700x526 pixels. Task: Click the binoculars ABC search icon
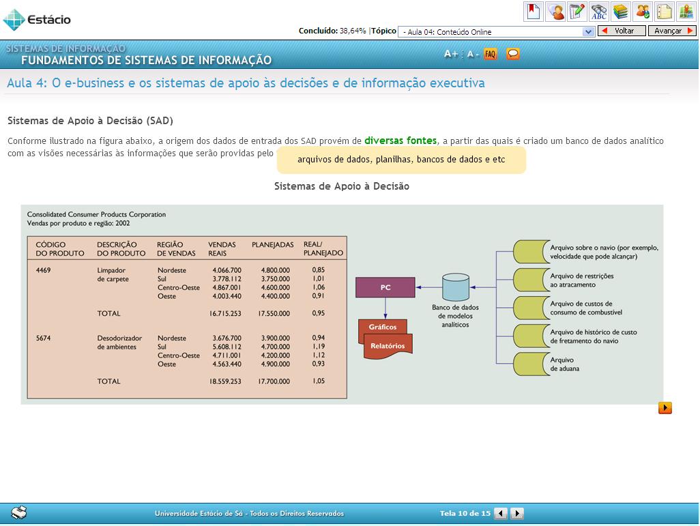598,12
